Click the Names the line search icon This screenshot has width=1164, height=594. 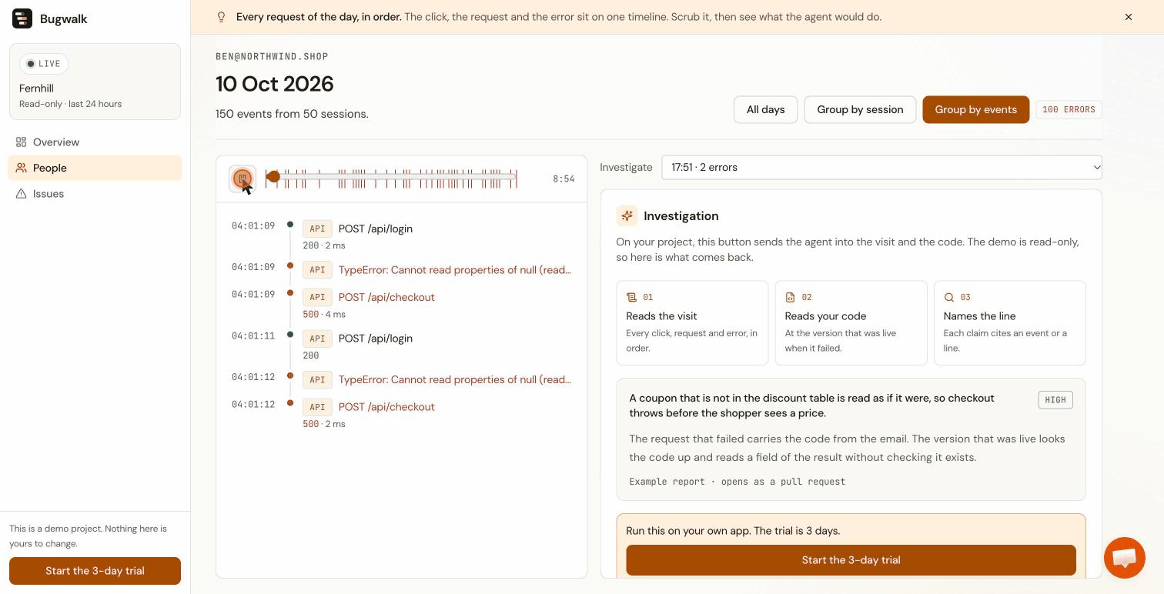(x=948, y=297)
